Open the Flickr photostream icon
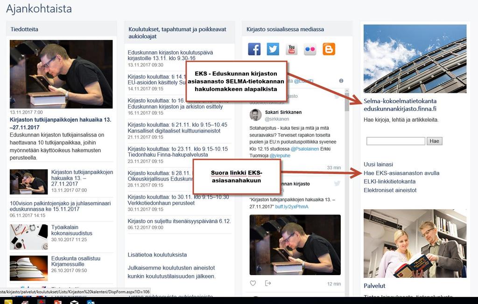This screenshot has width=478, height=304. pos(310,49)
